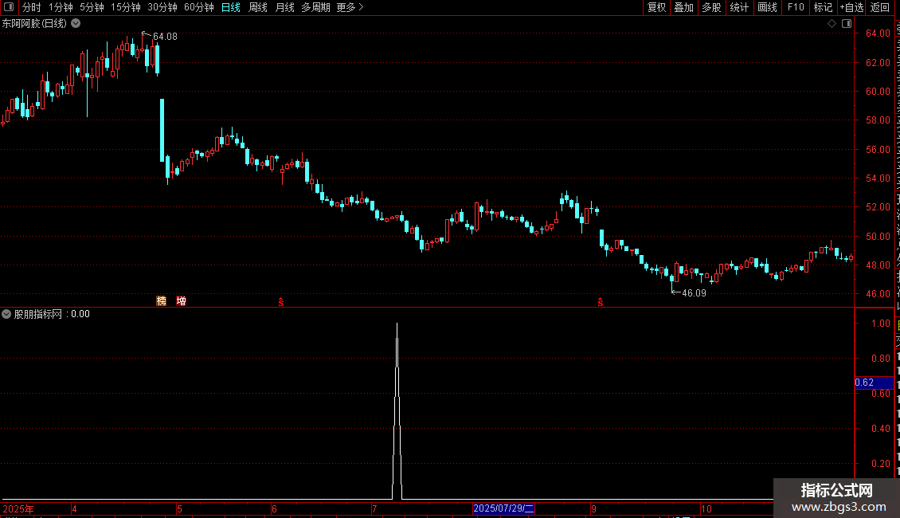Screen dimensions: 900x518
Task: Click the red S marker near September
Action: coord(601,302)
